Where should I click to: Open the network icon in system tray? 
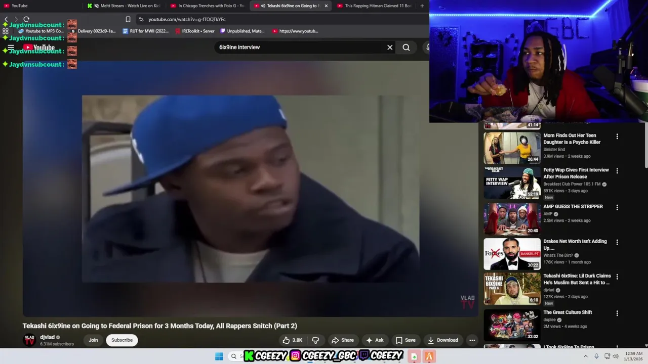click(x=606, y=356)
